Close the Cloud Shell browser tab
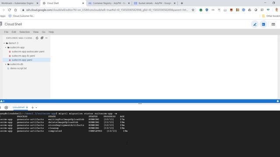 pyautogui.click(x=83, y=3)
